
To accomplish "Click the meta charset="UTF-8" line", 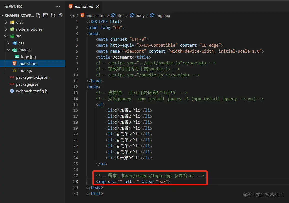I will pos(122,39).
